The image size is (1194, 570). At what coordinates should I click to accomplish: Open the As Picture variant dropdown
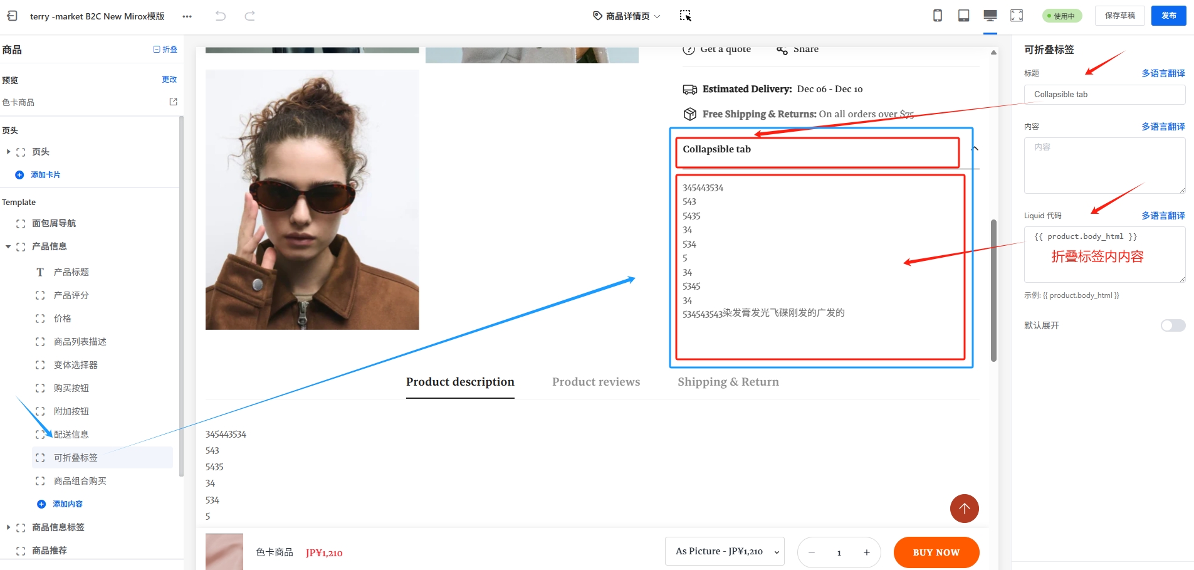[x=724, y=552]
